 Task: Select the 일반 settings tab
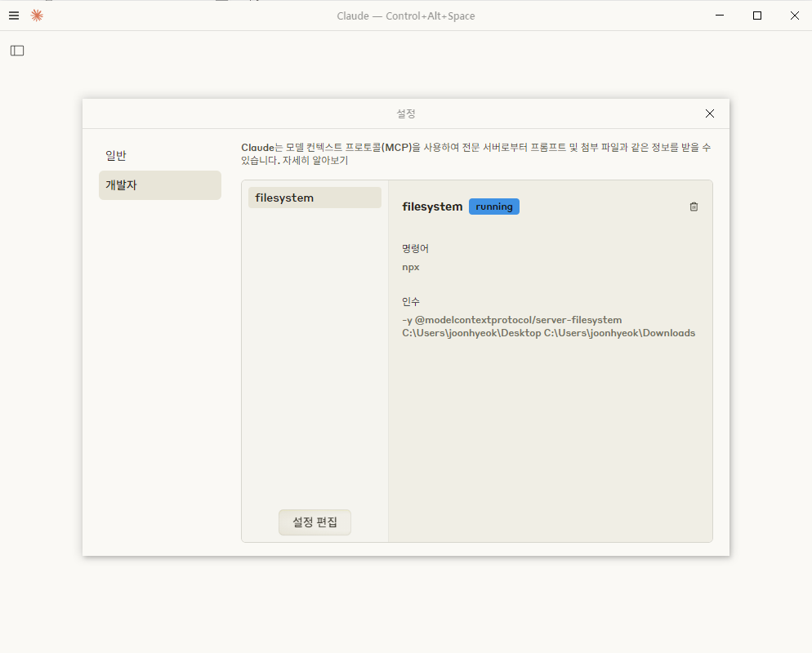(160, 156)
